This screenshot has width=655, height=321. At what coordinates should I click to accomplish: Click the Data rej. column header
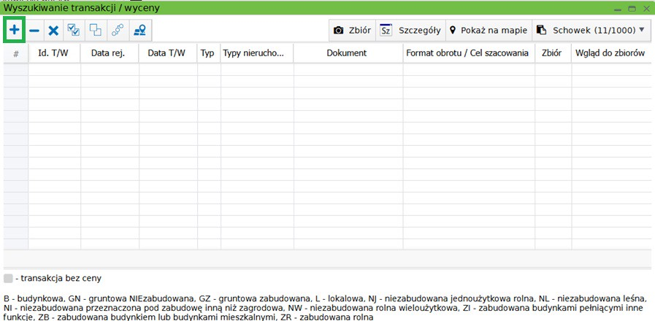click(x=110, y=53)
